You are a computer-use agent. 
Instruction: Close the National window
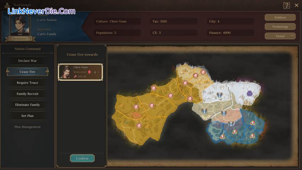(297, 5)
